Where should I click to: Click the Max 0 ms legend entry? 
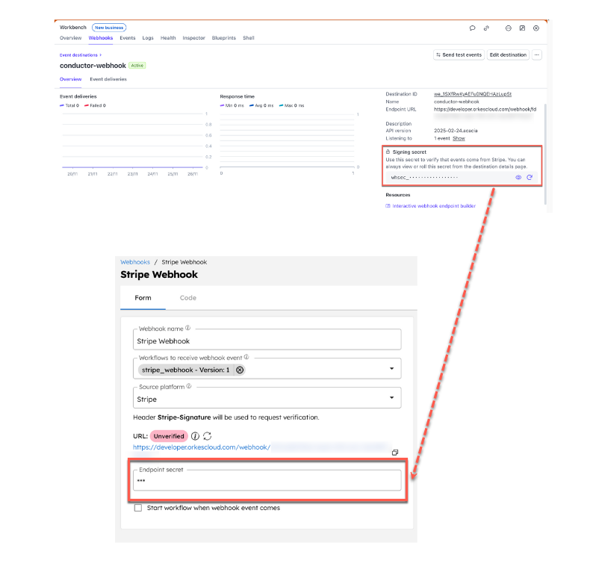(291, 105)
